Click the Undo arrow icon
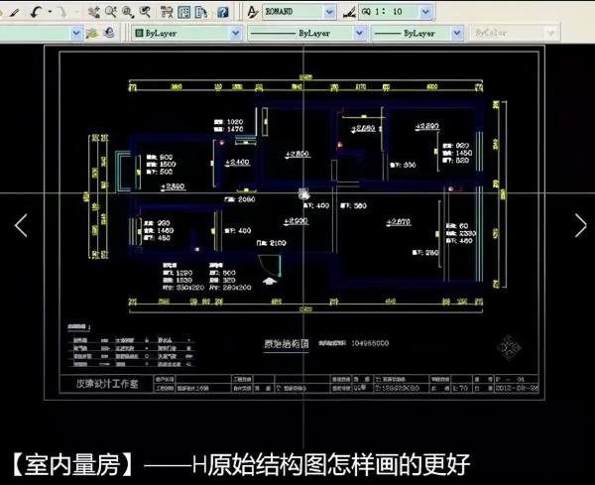 (x=36, y=12)
